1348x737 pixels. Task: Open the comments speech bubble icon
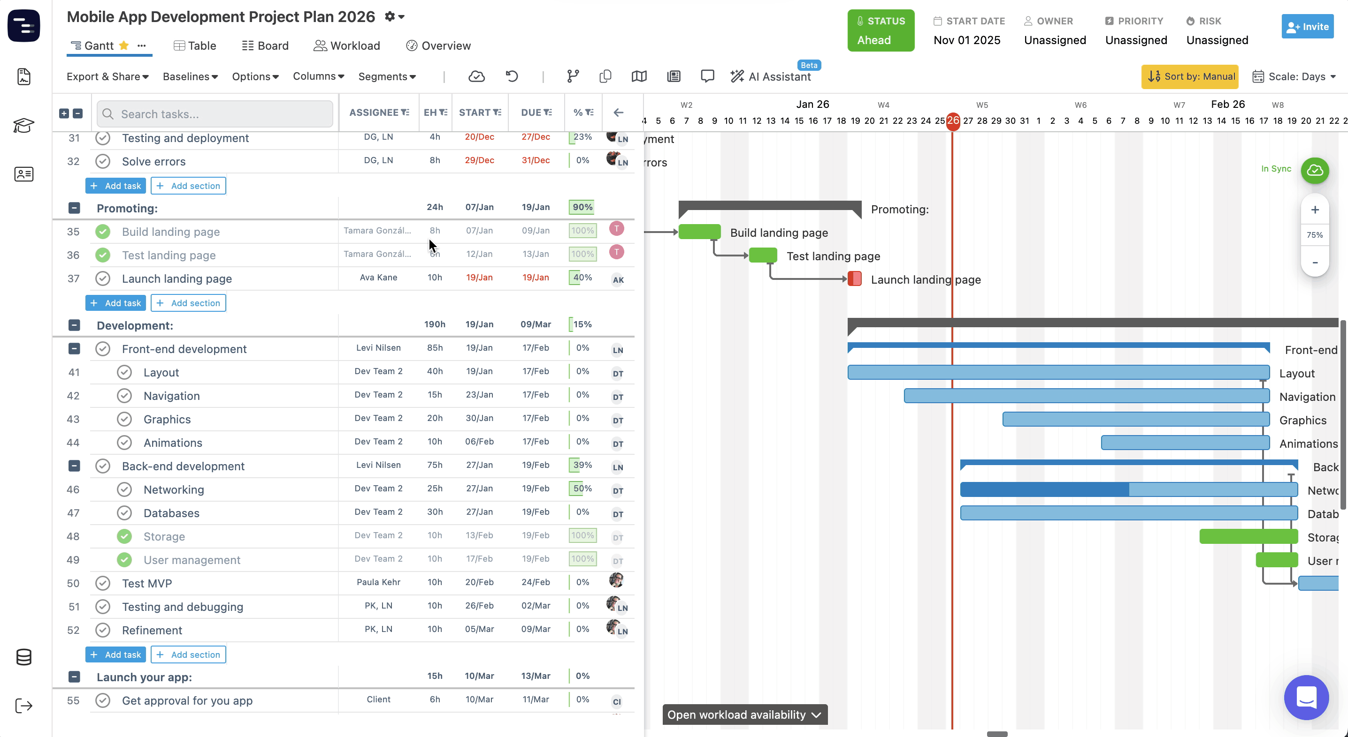tap(707, 76)
